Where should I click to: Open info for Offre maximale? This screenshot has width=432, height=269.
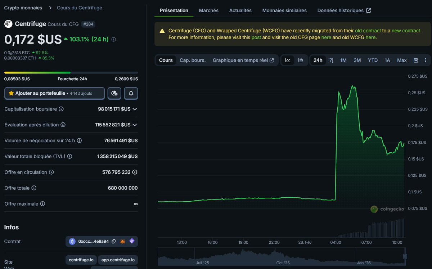click(42, 204)
